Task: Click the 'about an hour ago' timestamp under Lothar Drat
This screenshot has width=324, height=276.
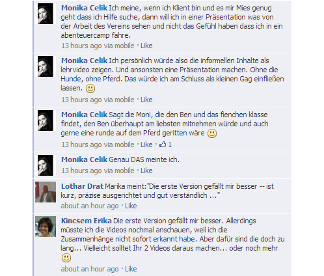Action: tap(90, 206)
